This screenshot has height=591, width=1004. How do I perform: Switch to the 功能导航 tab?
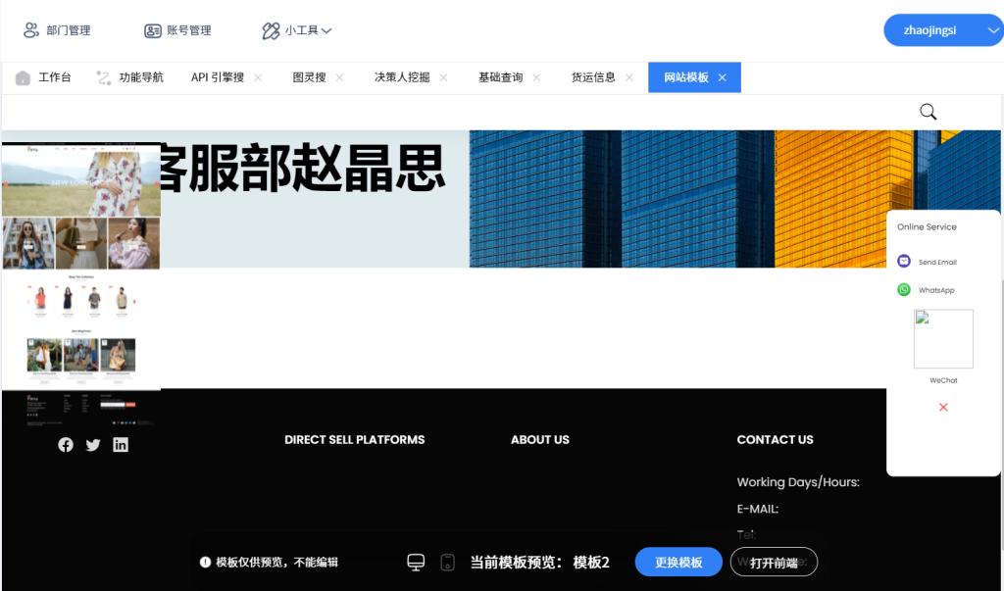pyautogui.click(x=130, y=77)
